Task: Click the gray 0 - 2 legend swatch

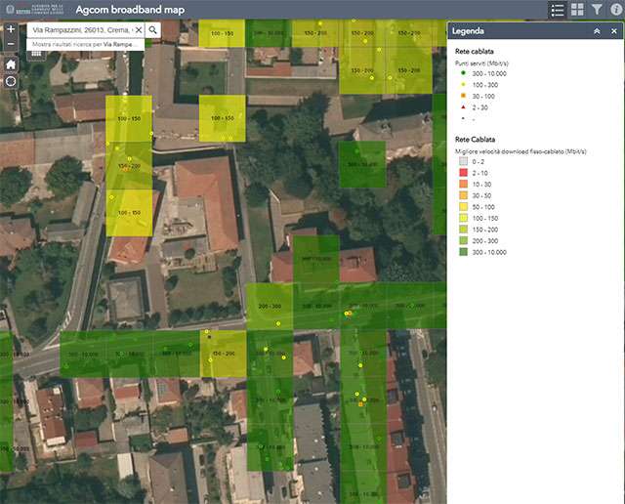Action: [x=463, y=161]
